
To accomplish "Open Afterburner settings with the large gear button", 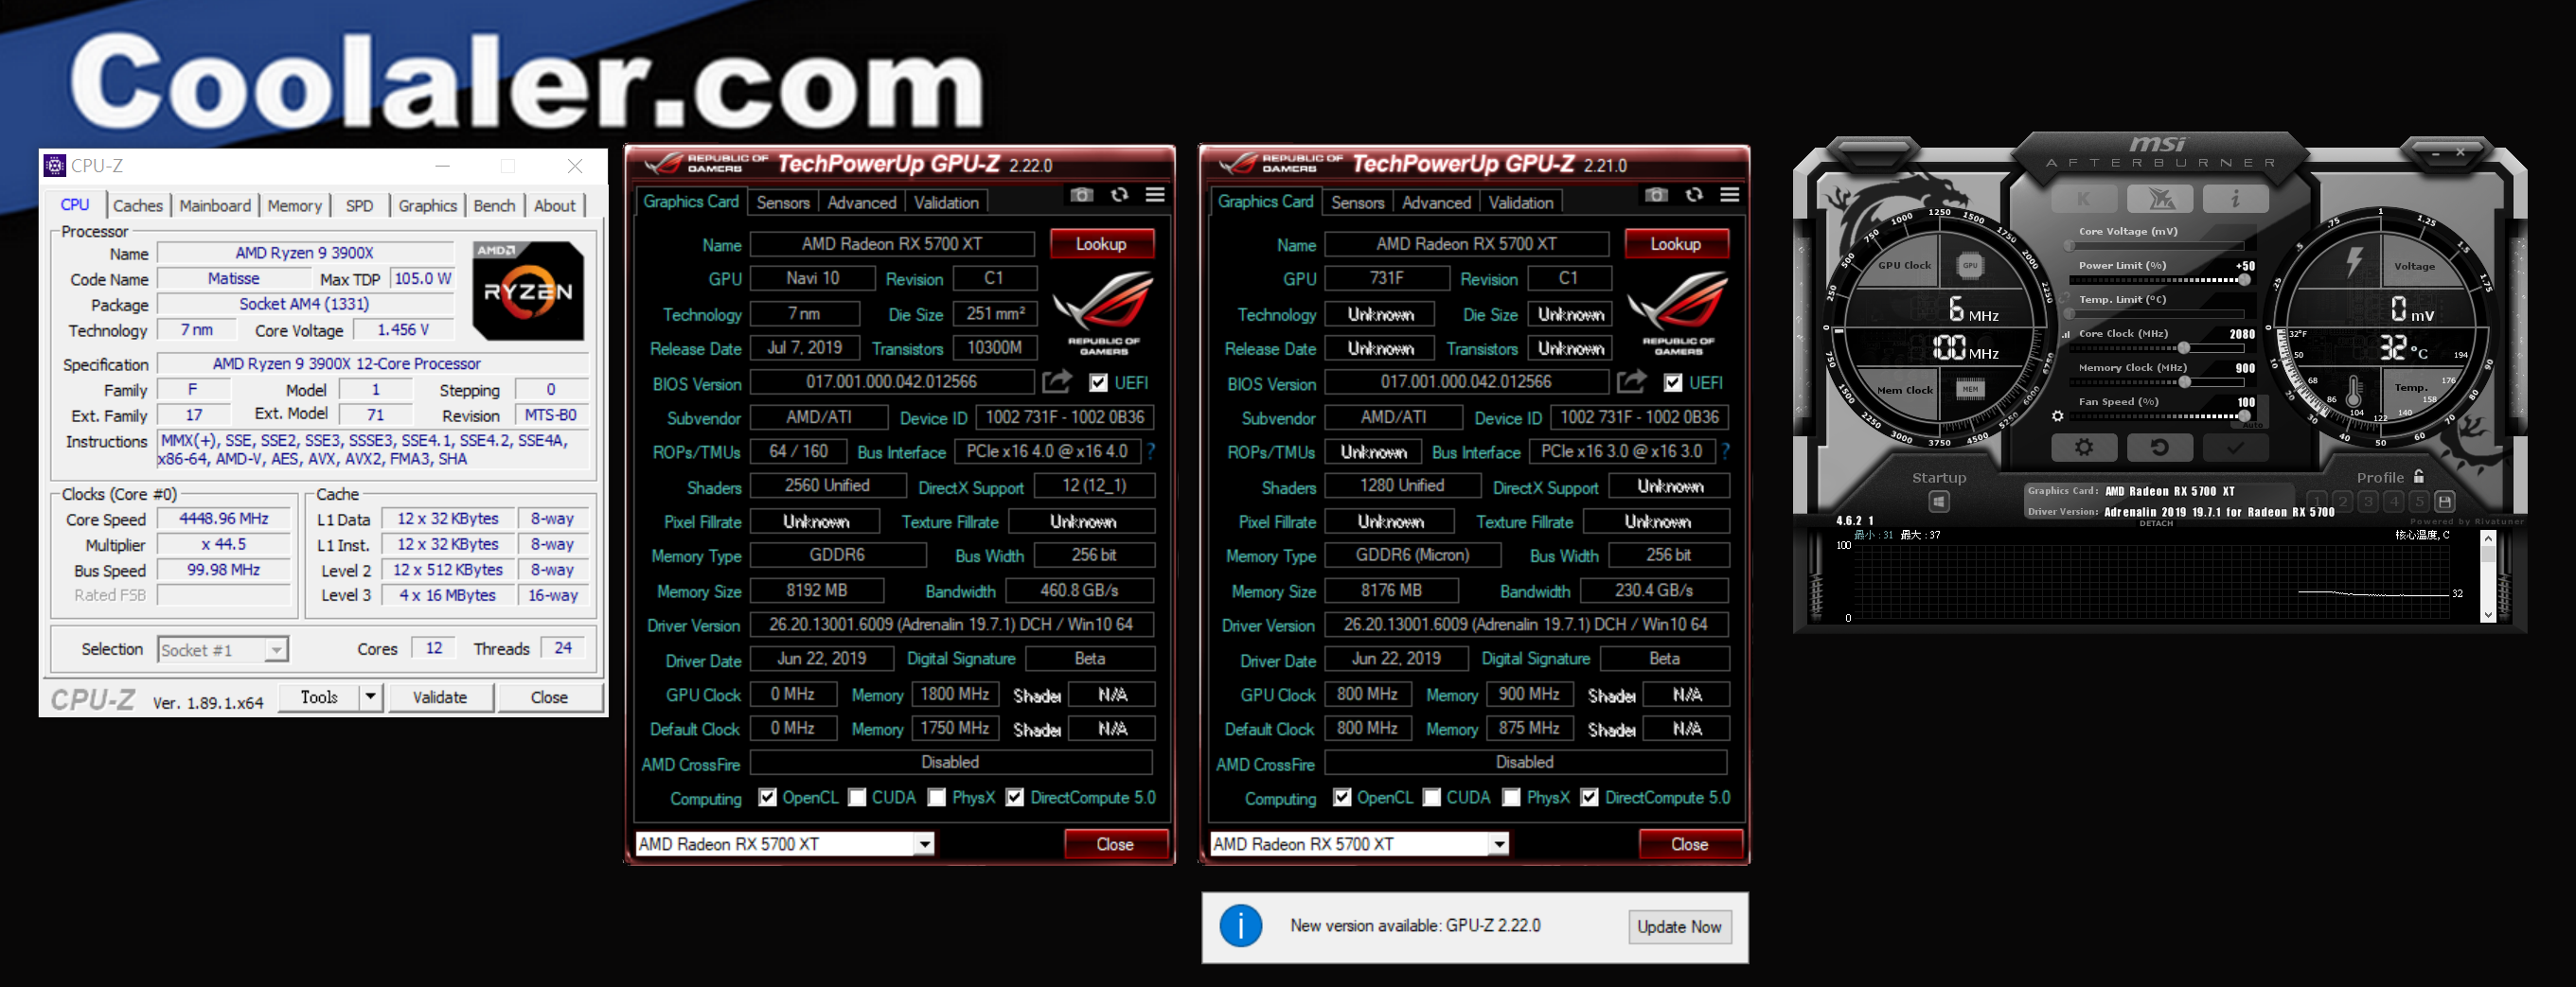I will coord(2084,448).
